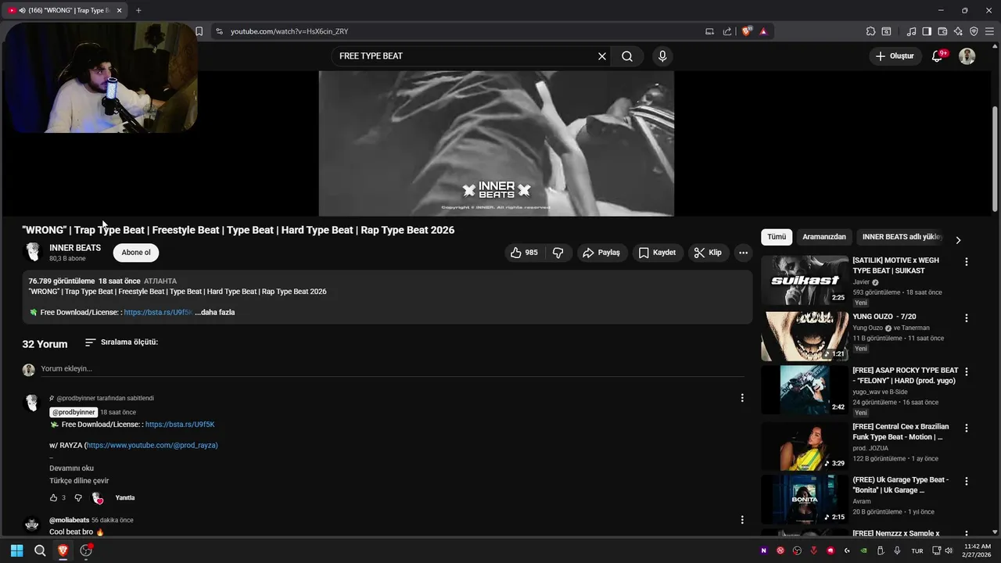Open menu for YUNG OUZO video suggestion
Viewport: 1001px width, 563px height.
coord(966,318)
